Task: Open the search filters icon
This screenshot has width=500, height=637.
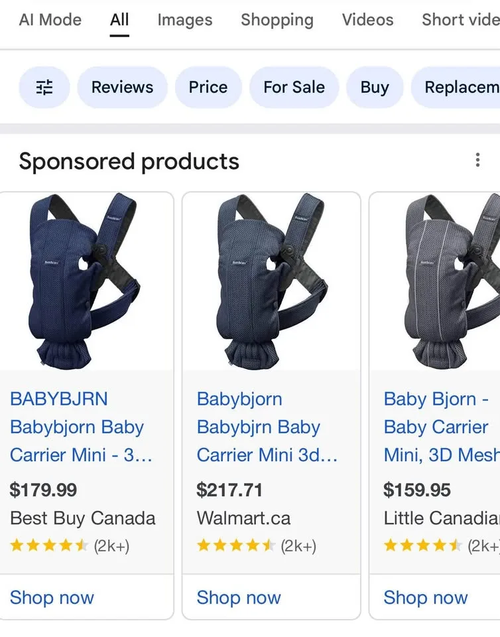Action: point(44,87)
